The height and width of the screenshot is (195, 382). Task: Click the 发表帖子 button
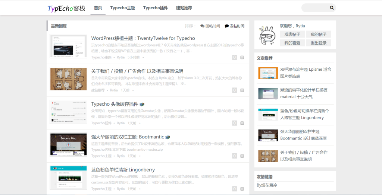click(x=292, y=34)
